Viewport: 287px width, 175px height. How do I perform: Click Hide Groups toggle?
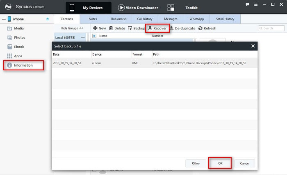pos(72,28)
